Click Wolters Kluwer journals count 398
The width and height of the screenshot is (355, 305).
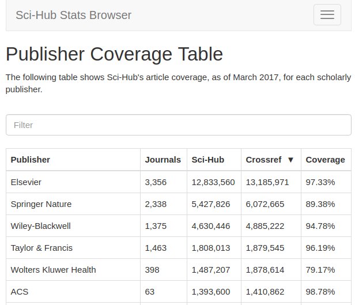coord(152,270)
